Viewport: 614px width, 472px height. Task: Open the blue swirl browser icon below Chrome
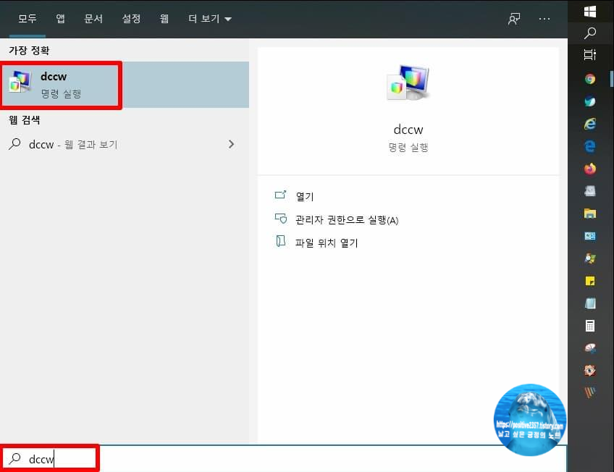point(589,101)
